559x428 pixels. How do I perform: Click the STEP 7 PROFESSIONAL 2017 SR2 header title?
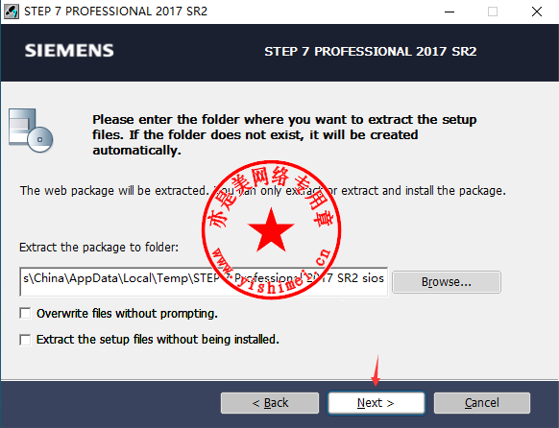371,52
